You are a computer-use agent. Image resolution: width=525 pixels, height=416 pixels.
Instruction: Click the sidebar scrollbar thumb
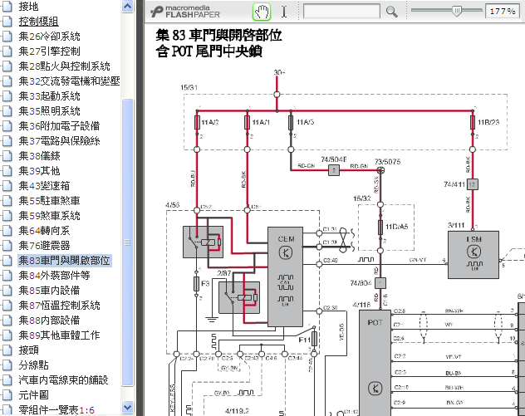(128, 242)
